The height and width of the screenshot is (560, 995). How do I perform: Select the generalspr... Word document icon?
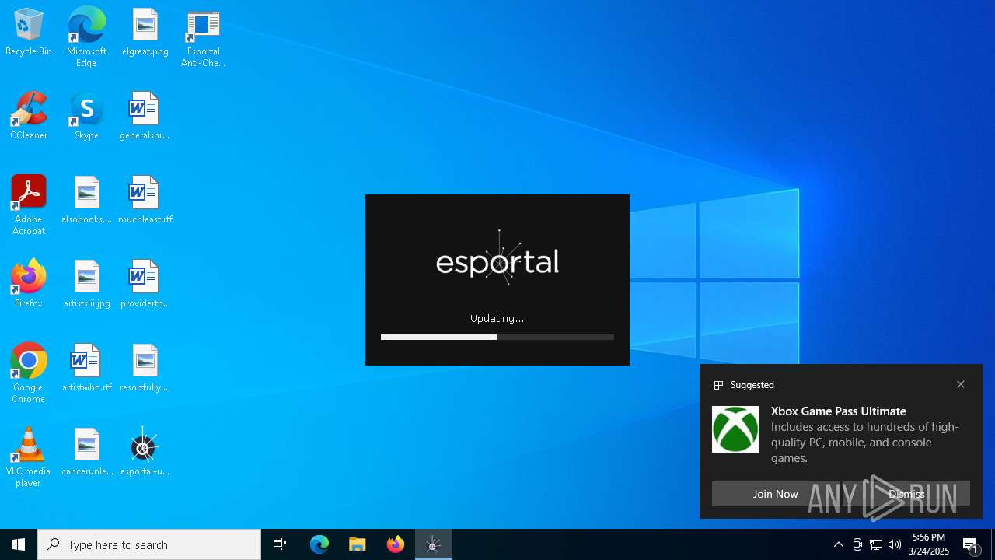click(x=145, y=117)
